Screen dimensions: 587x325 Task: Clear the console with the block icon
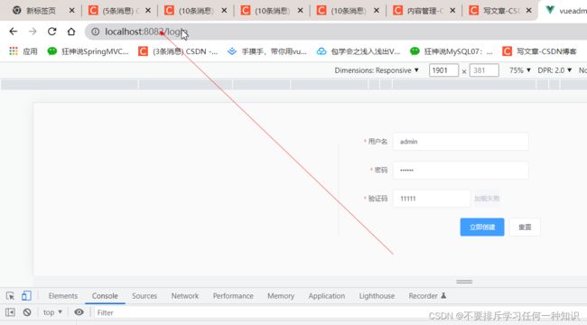click(27, 312)
